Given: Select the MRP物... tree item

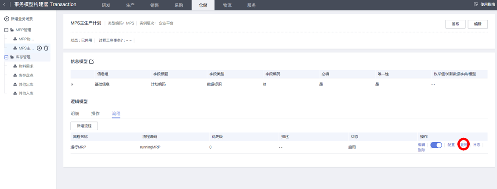Looking at the screenshot, I should (26, 39).
